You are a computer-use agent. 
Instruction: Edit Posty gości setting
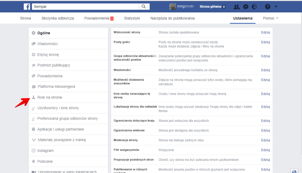click(265, 42)
